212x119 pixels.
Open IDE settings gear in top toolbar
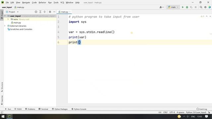click(205, 7)
